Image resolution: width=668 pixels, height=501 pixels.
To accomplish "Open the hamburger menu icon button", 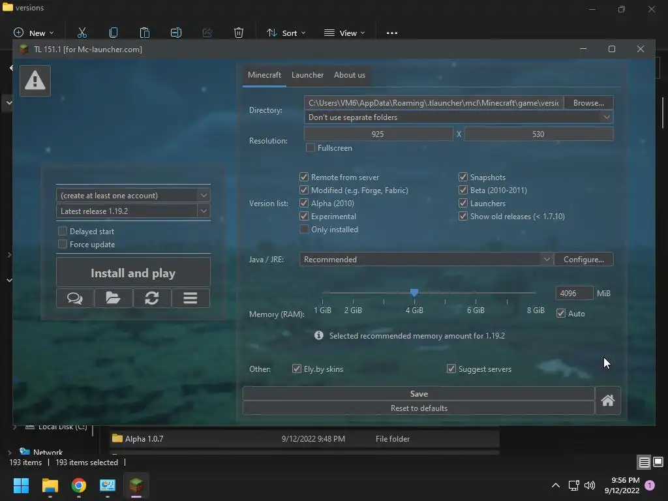I will (x=190, y=297).
